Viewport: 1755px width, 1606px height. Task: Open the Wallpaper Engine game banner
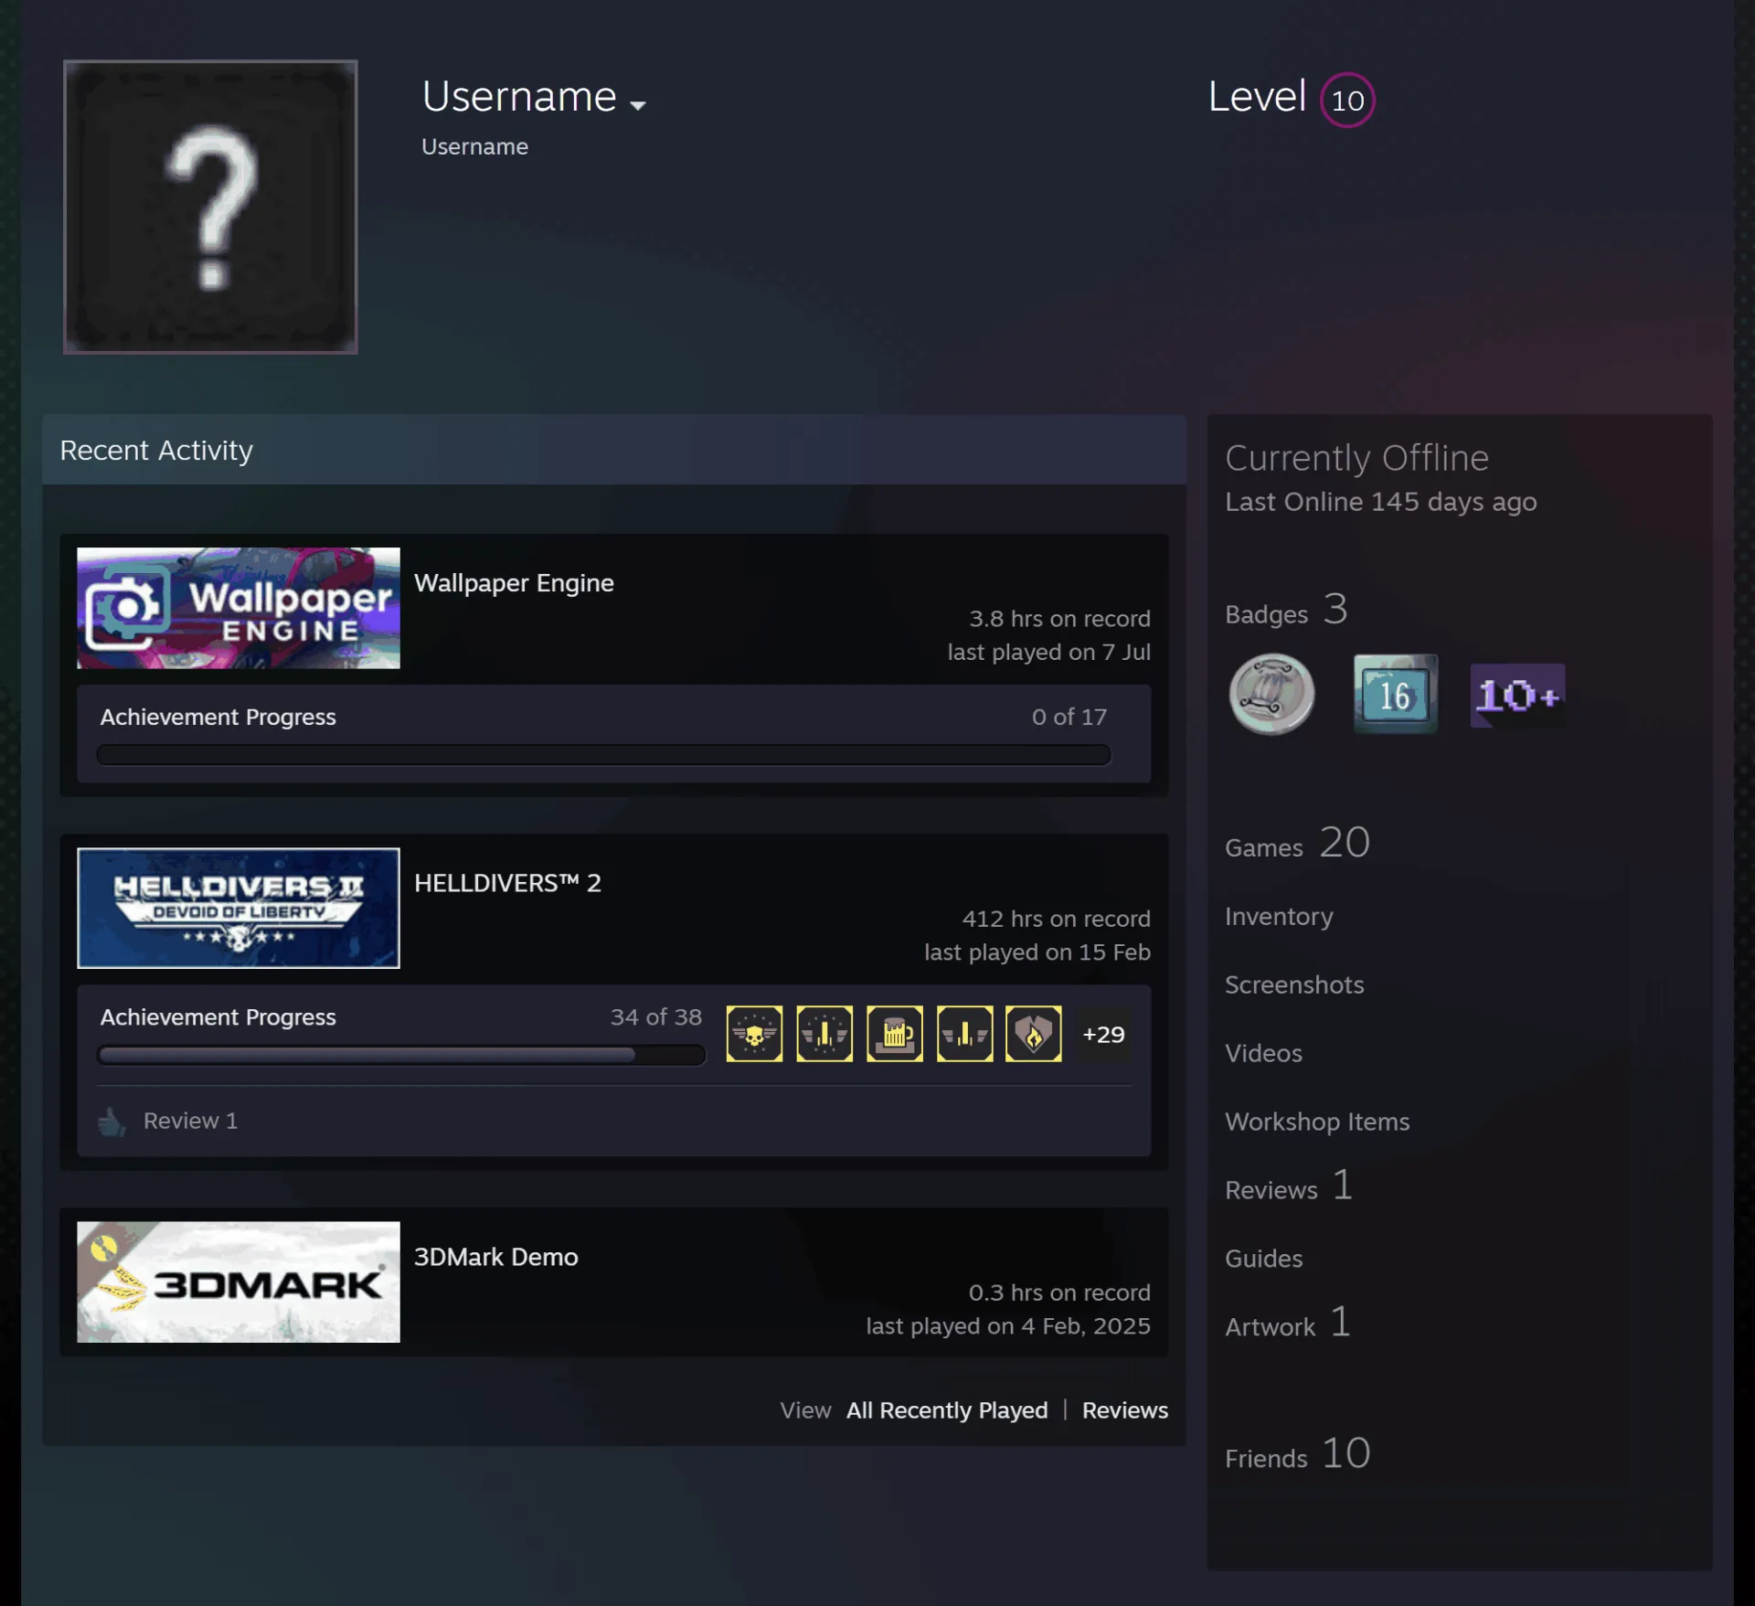coord(239,608)
